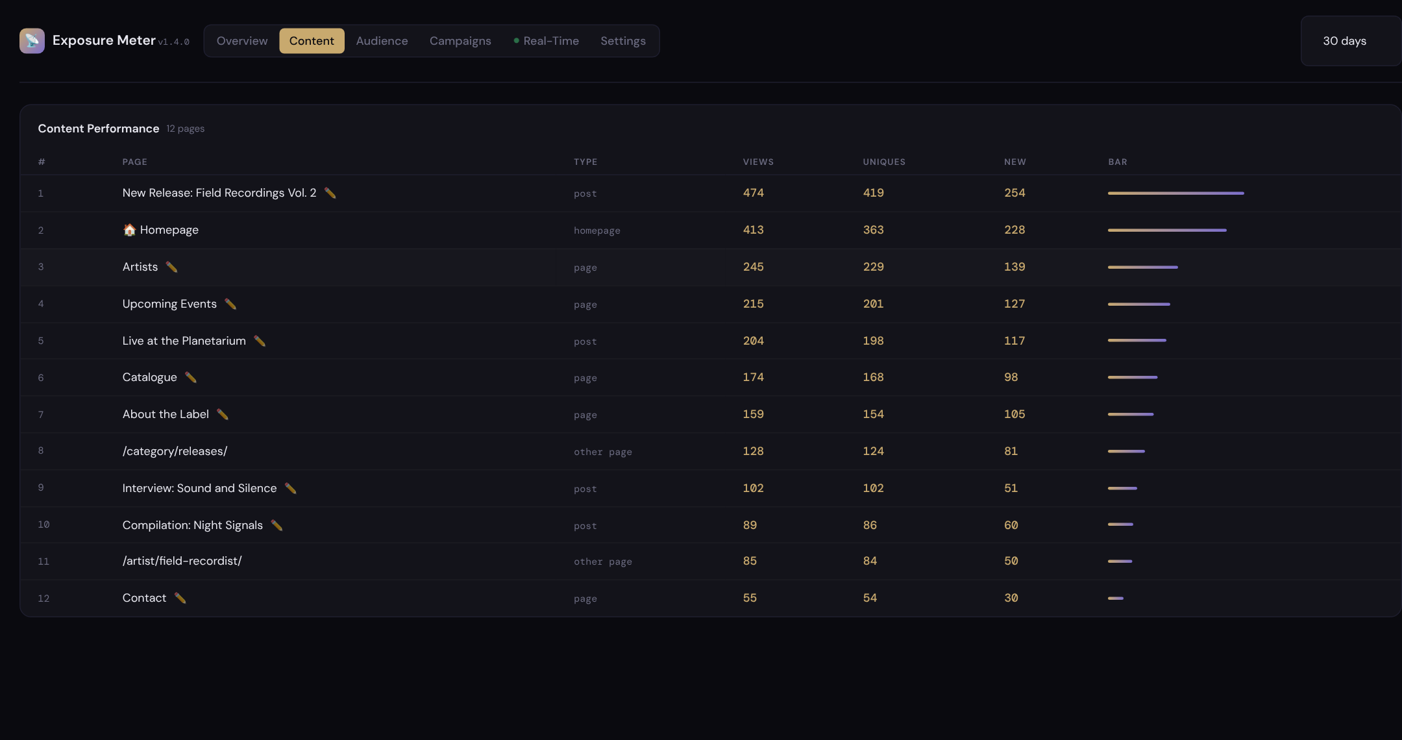Screen dimensions: 1402x740
Task: Click the bar for New Release row
Action: point(1176,193)
